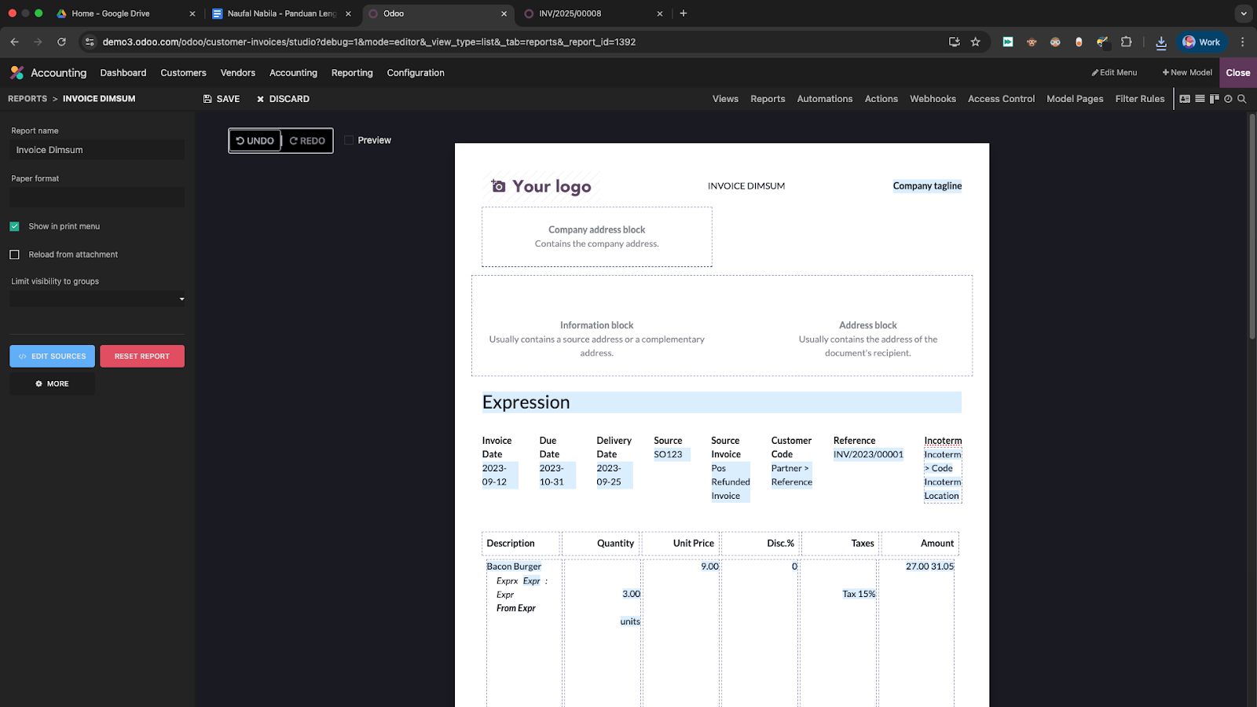This screenshot has height=707, width=1257.
Task: Open the Paper format selector
Action: point(97,197)
